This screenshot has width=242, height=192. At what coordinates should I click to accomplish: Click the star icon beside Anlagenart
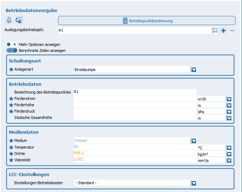pyautogui.click(x=11, y=69)
